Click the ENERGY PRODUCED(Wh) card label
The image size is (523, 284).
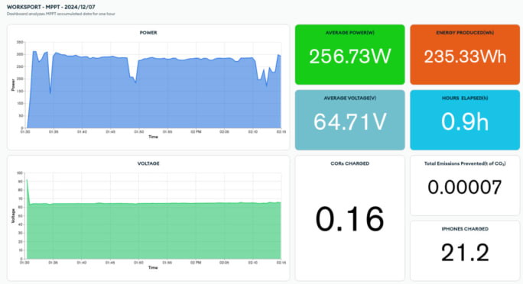click(465, 33)
